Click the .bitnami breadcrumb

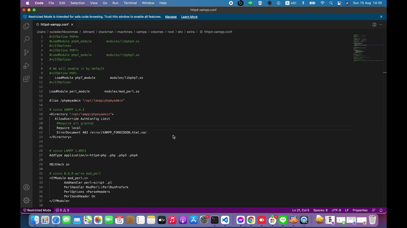(88, 32)
